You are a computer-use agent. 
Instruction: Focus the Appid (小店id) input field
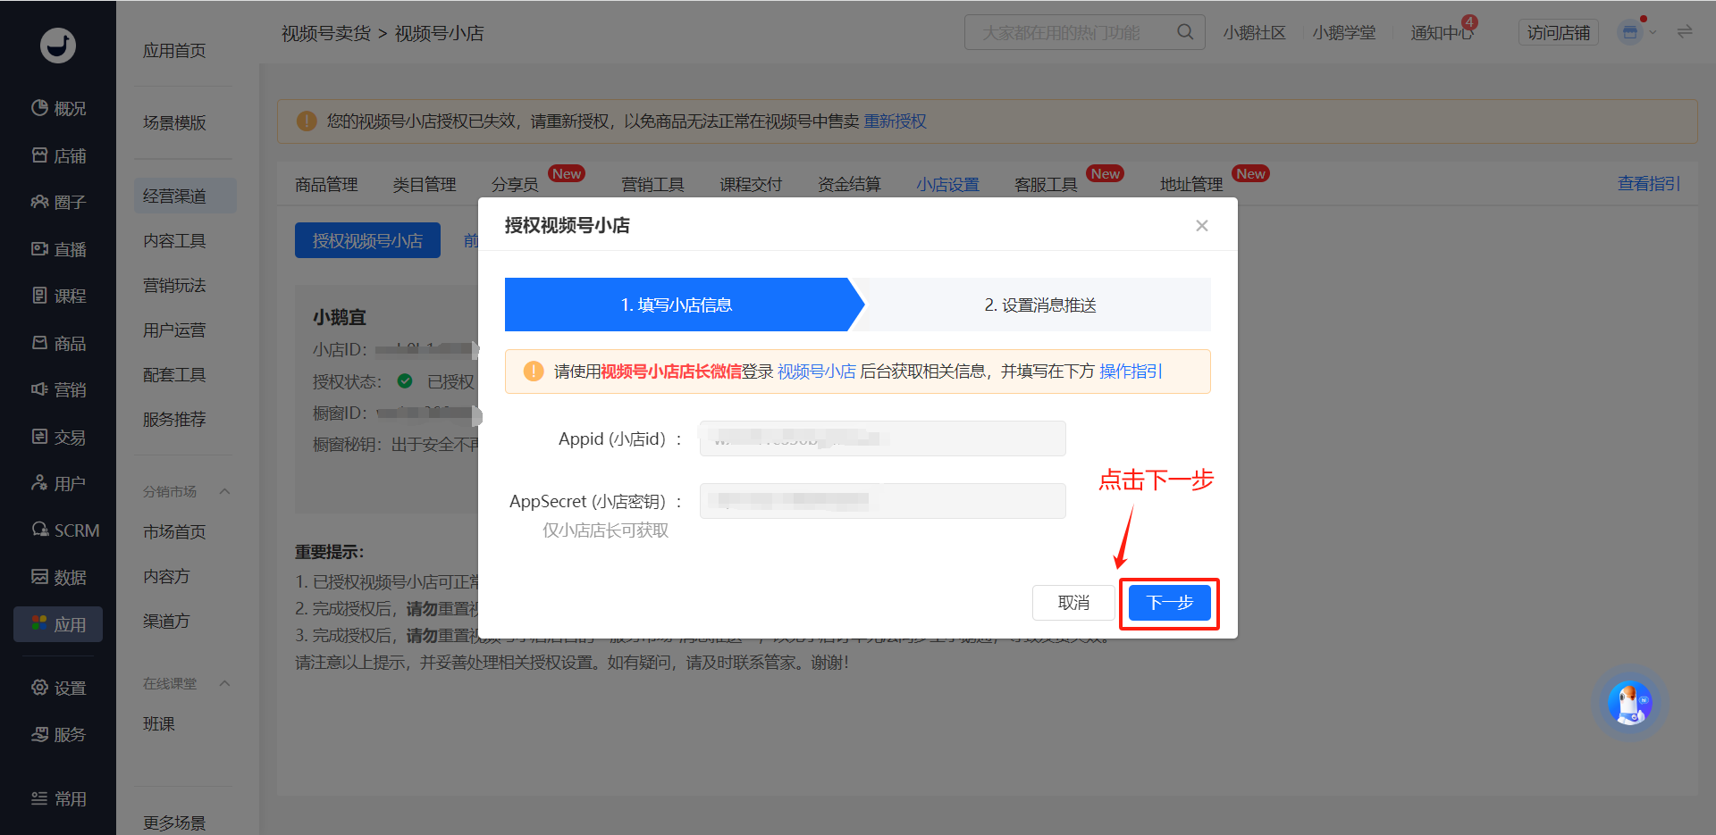click(882, 438)
